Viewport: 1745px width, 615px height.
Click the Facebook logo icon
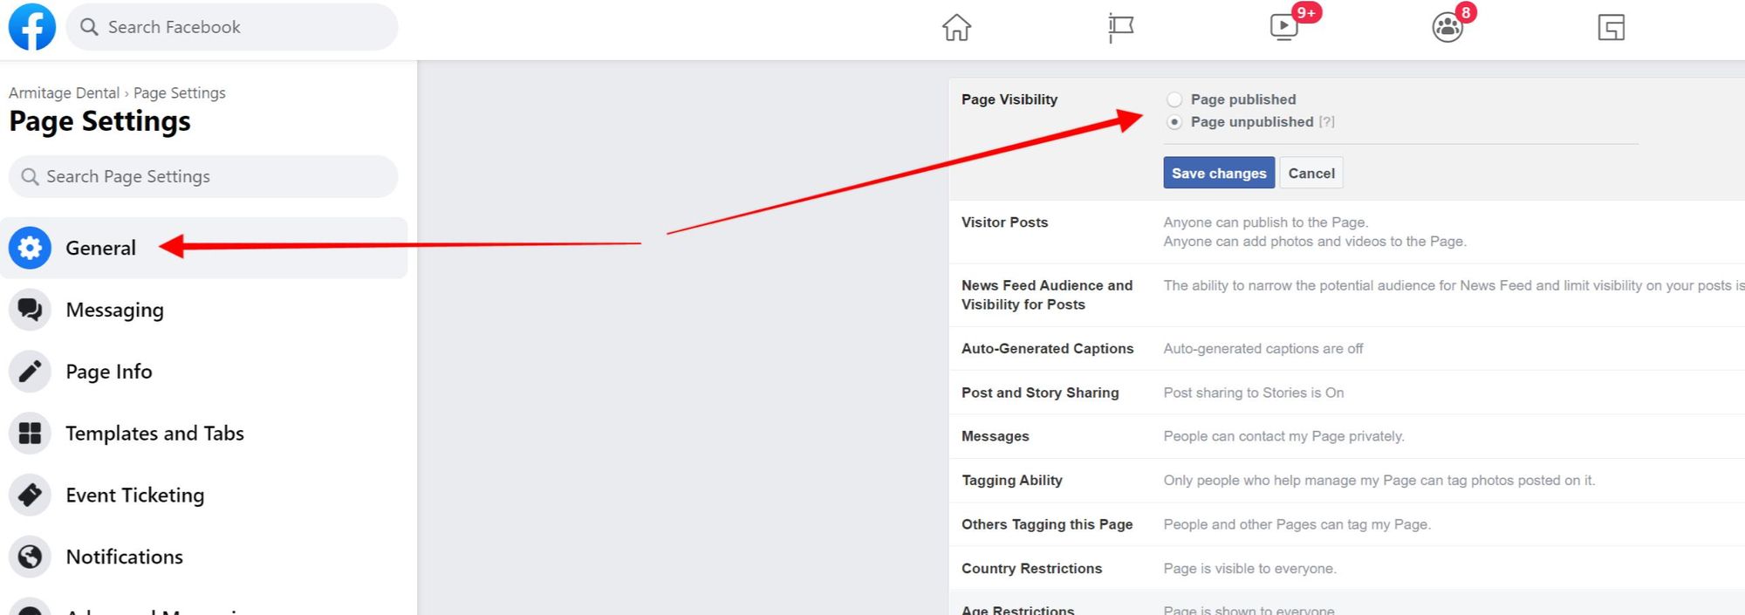[31, 27]
